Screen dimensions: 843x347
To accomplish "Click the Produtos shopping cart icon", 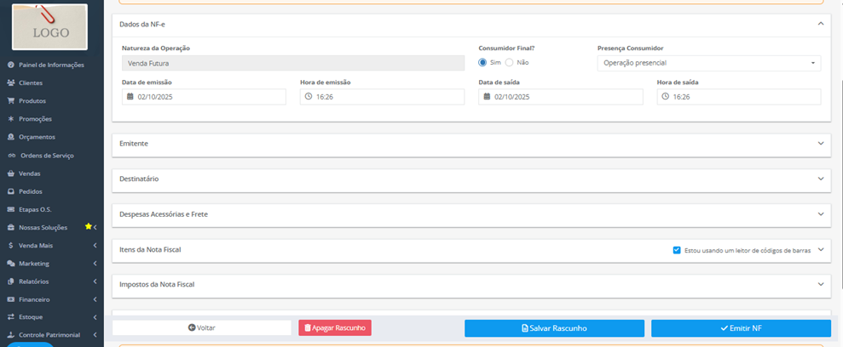I will click(x=11, y=100).
